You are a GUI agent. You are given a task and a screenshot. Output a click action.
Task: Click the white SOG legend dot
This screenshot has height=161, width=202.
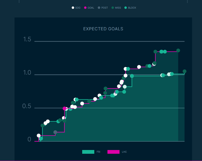(x=73, y=8)
